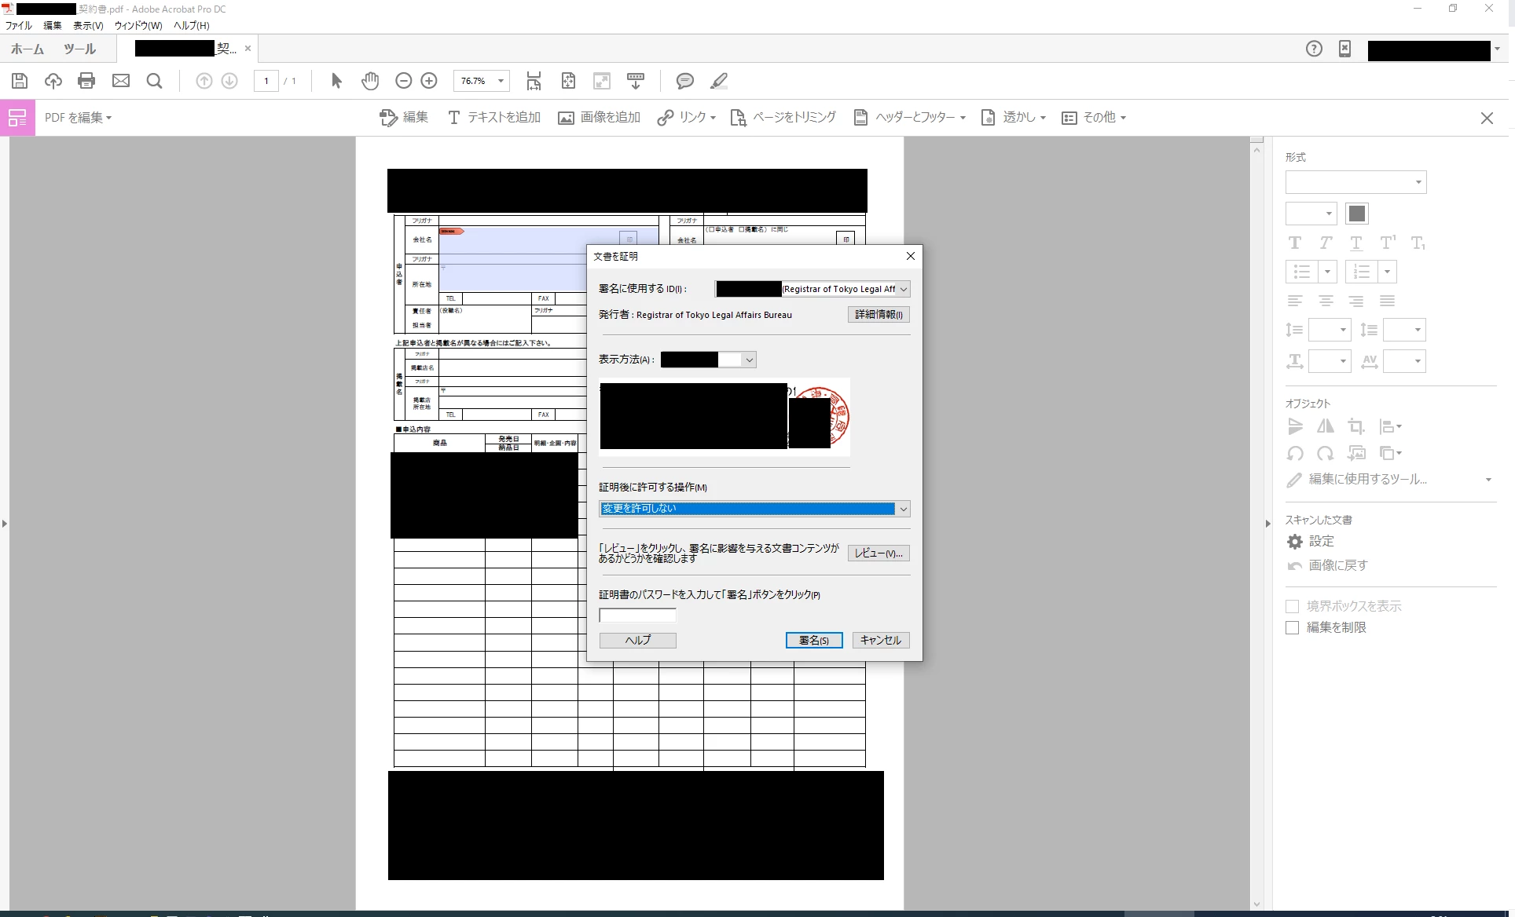The height and width of the screenshot is (917, 1515).
Task: Expand the 証明後に許可する操作 dropdown
Action: pos(903,509)
